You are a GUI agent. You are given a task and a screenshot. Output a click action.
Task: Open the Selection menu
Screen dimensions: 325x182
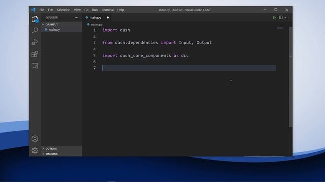pyautogui.click(x=63, y=10)
